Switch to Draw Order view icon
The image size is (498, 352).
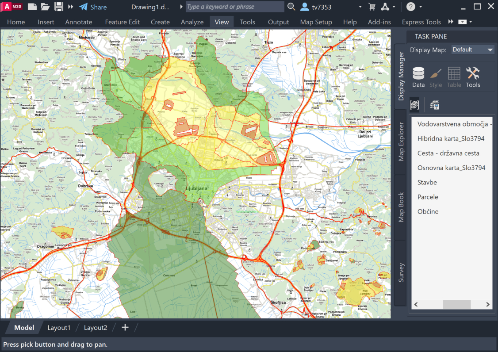point(434,105)
